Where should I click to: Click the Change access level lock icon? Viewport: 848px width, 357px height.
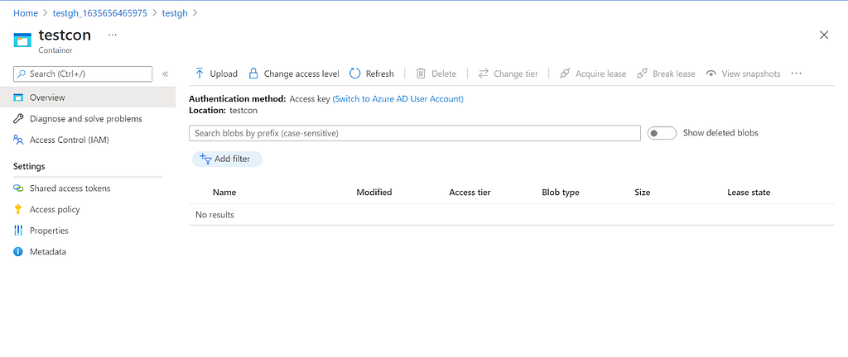coord(253,74)
